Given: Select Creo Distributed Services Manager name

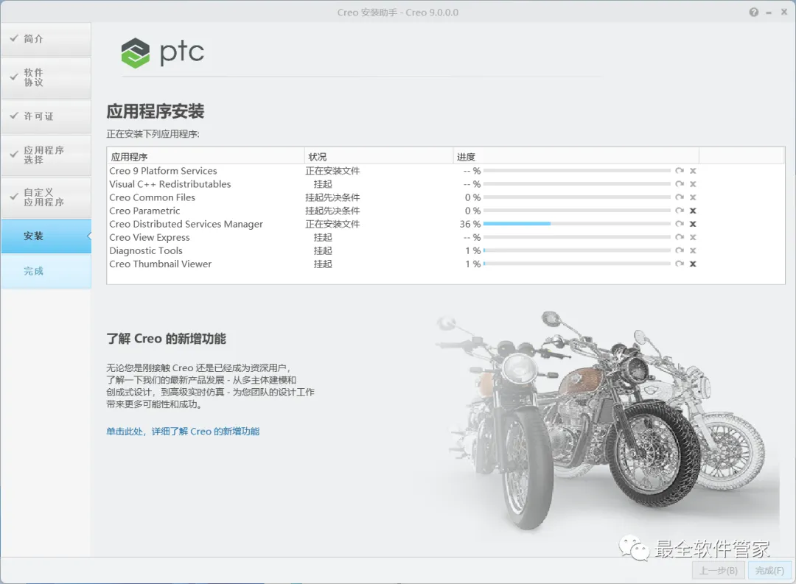Looking at the screenshot, I should tap(186, 225).
